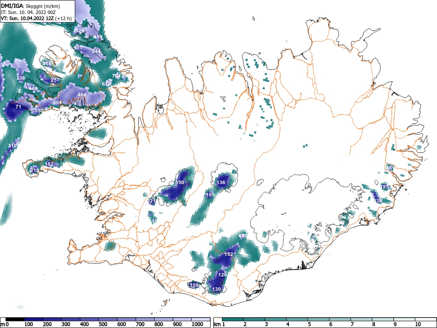
Task: Select the lightest 9–10 km legend swatch
Action: click(404, 319)
